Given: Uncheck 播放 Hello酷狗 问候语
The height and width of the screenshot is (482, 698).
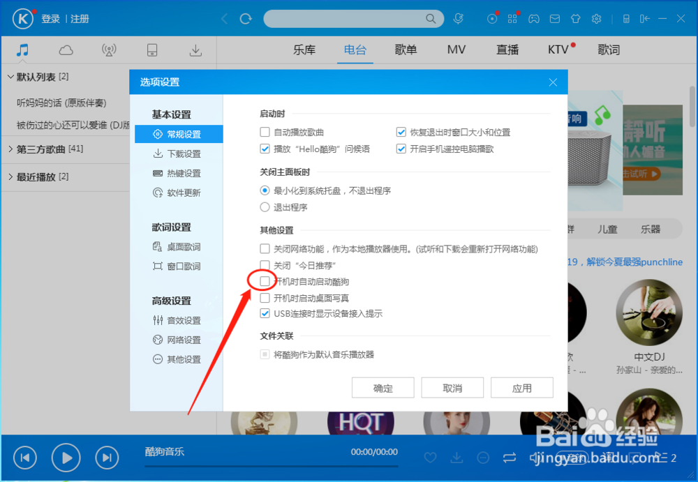Looking at the screenshot, I should click(x=265, y=149).
